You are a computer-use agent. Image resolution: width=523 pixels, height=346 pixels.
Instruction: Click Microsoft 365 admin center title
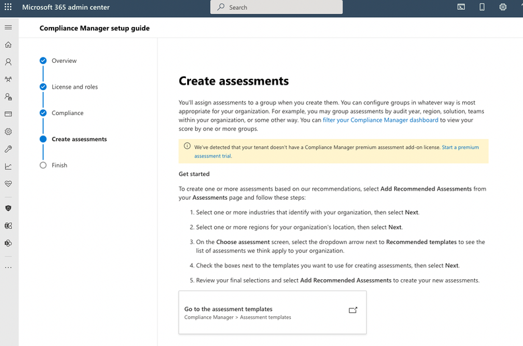coord(65,7)
